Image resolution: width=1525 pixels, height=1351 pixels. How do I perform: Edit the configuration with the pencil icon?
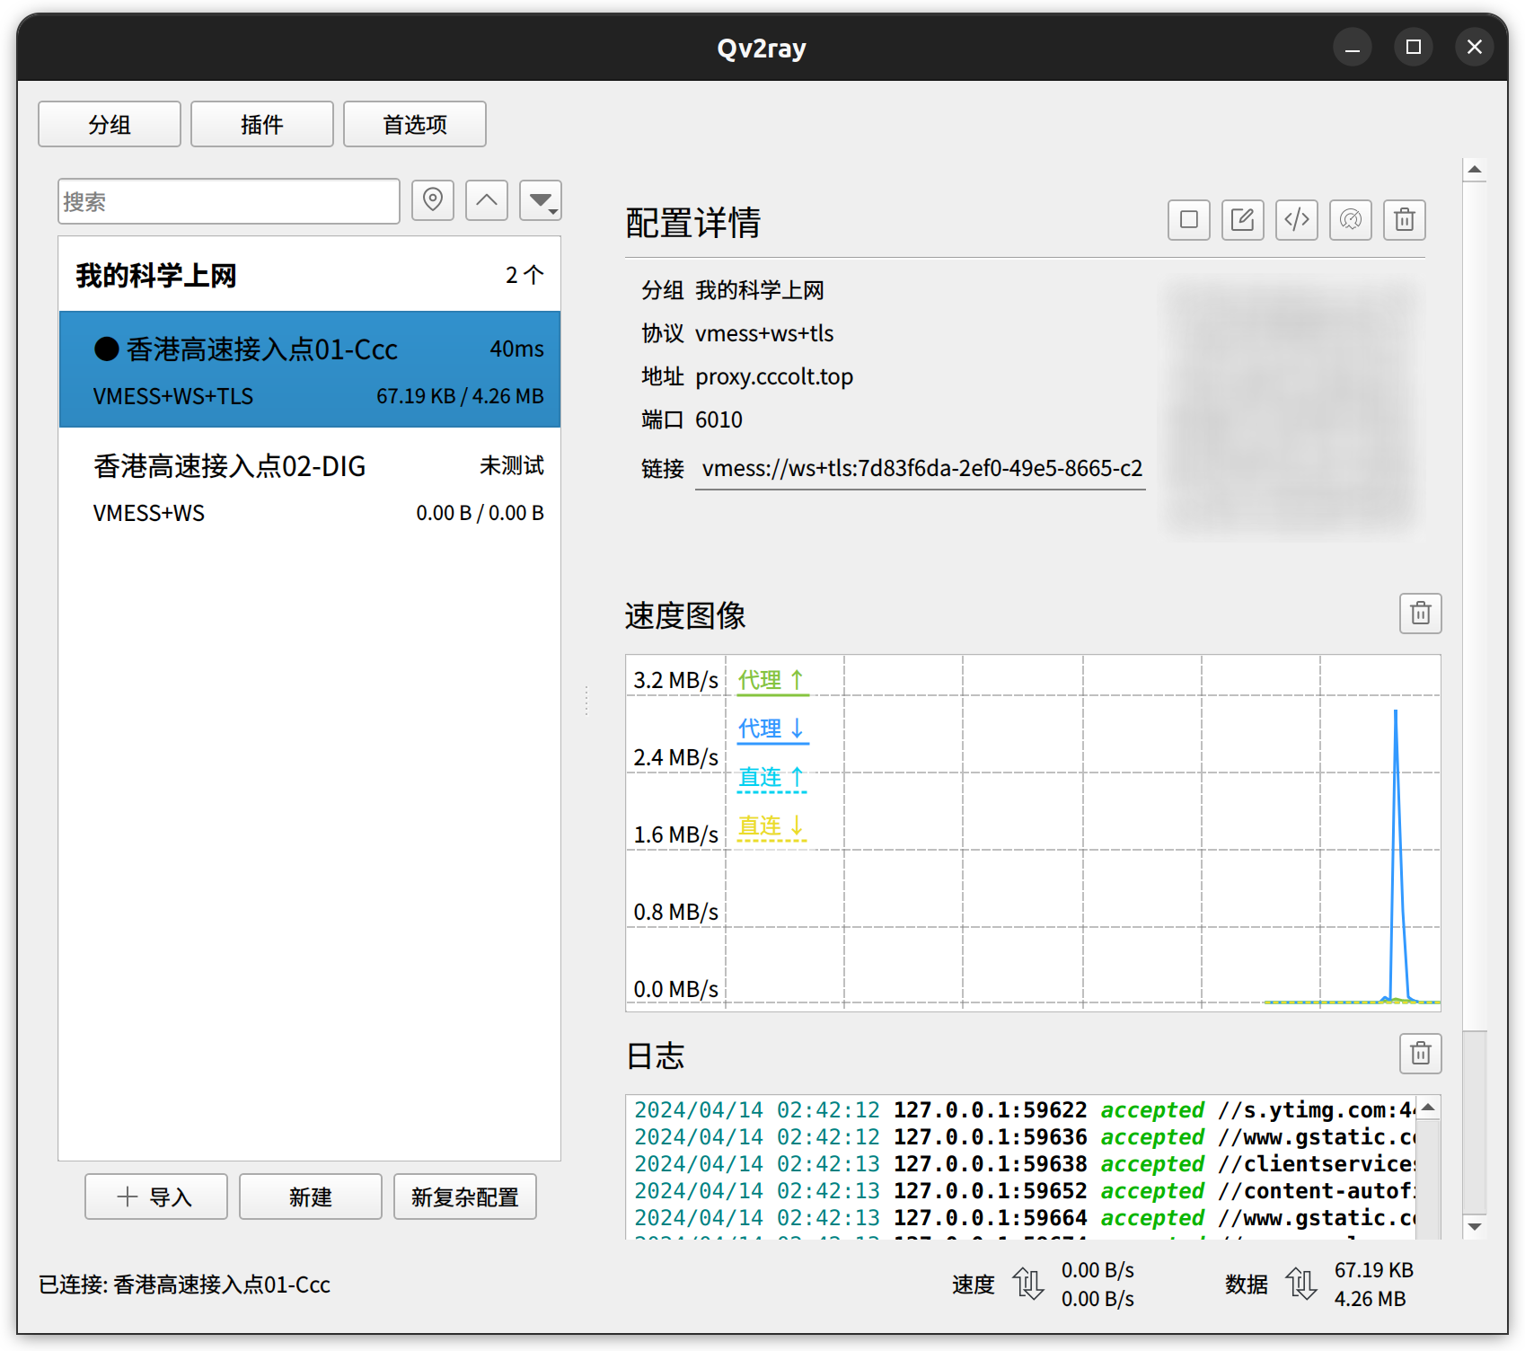(x=1243, y=220)
